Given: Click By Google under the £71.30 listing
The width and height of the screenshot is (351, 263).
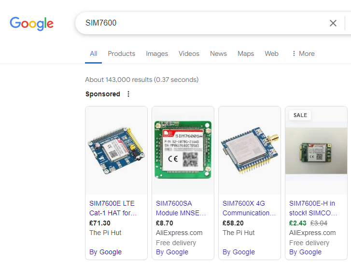Looking at the screenshot, I should click(x=106, y=252).
